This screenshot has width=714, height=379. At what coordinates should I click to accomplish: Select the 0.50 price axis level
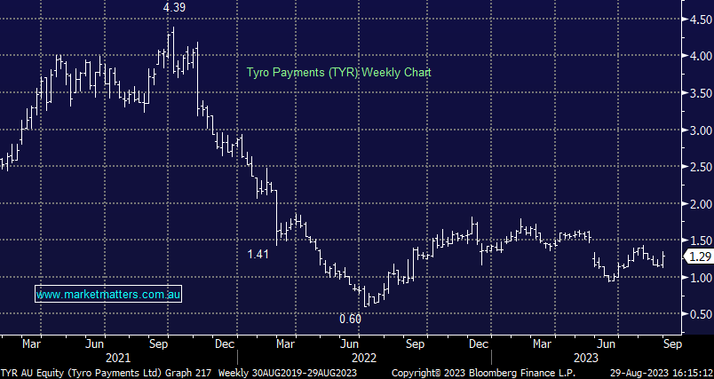coord(698,314)
